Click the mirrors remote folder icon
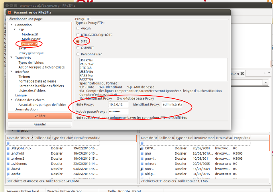Image resolution: width=273 pixels, height=192 pixels. (142, 163)
